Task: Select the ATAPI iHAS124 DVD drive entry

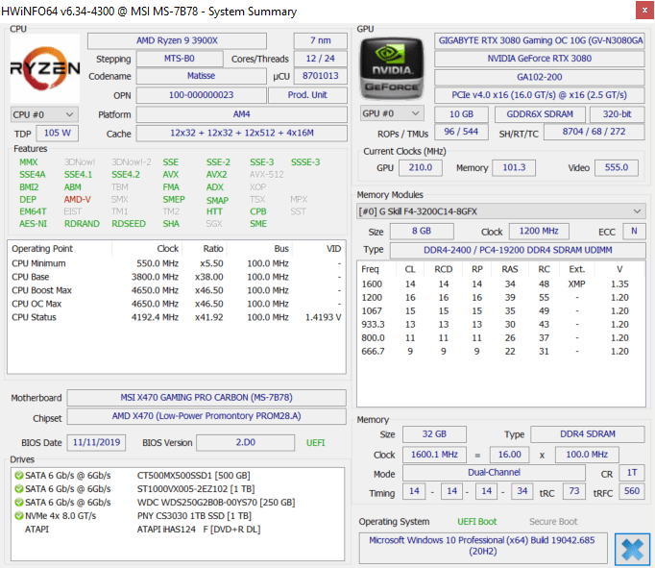Action: (177, 530)
